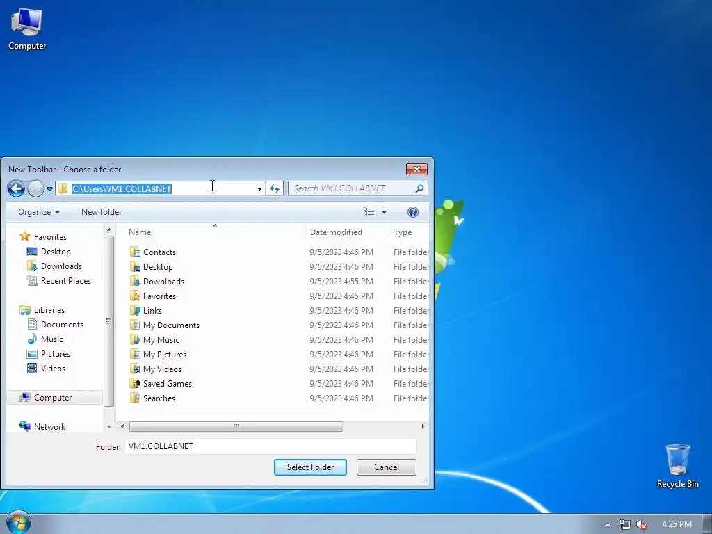Select Favorites in navigation pane
The width and height of the screenshot is (712, 534).
pos(44,236)
